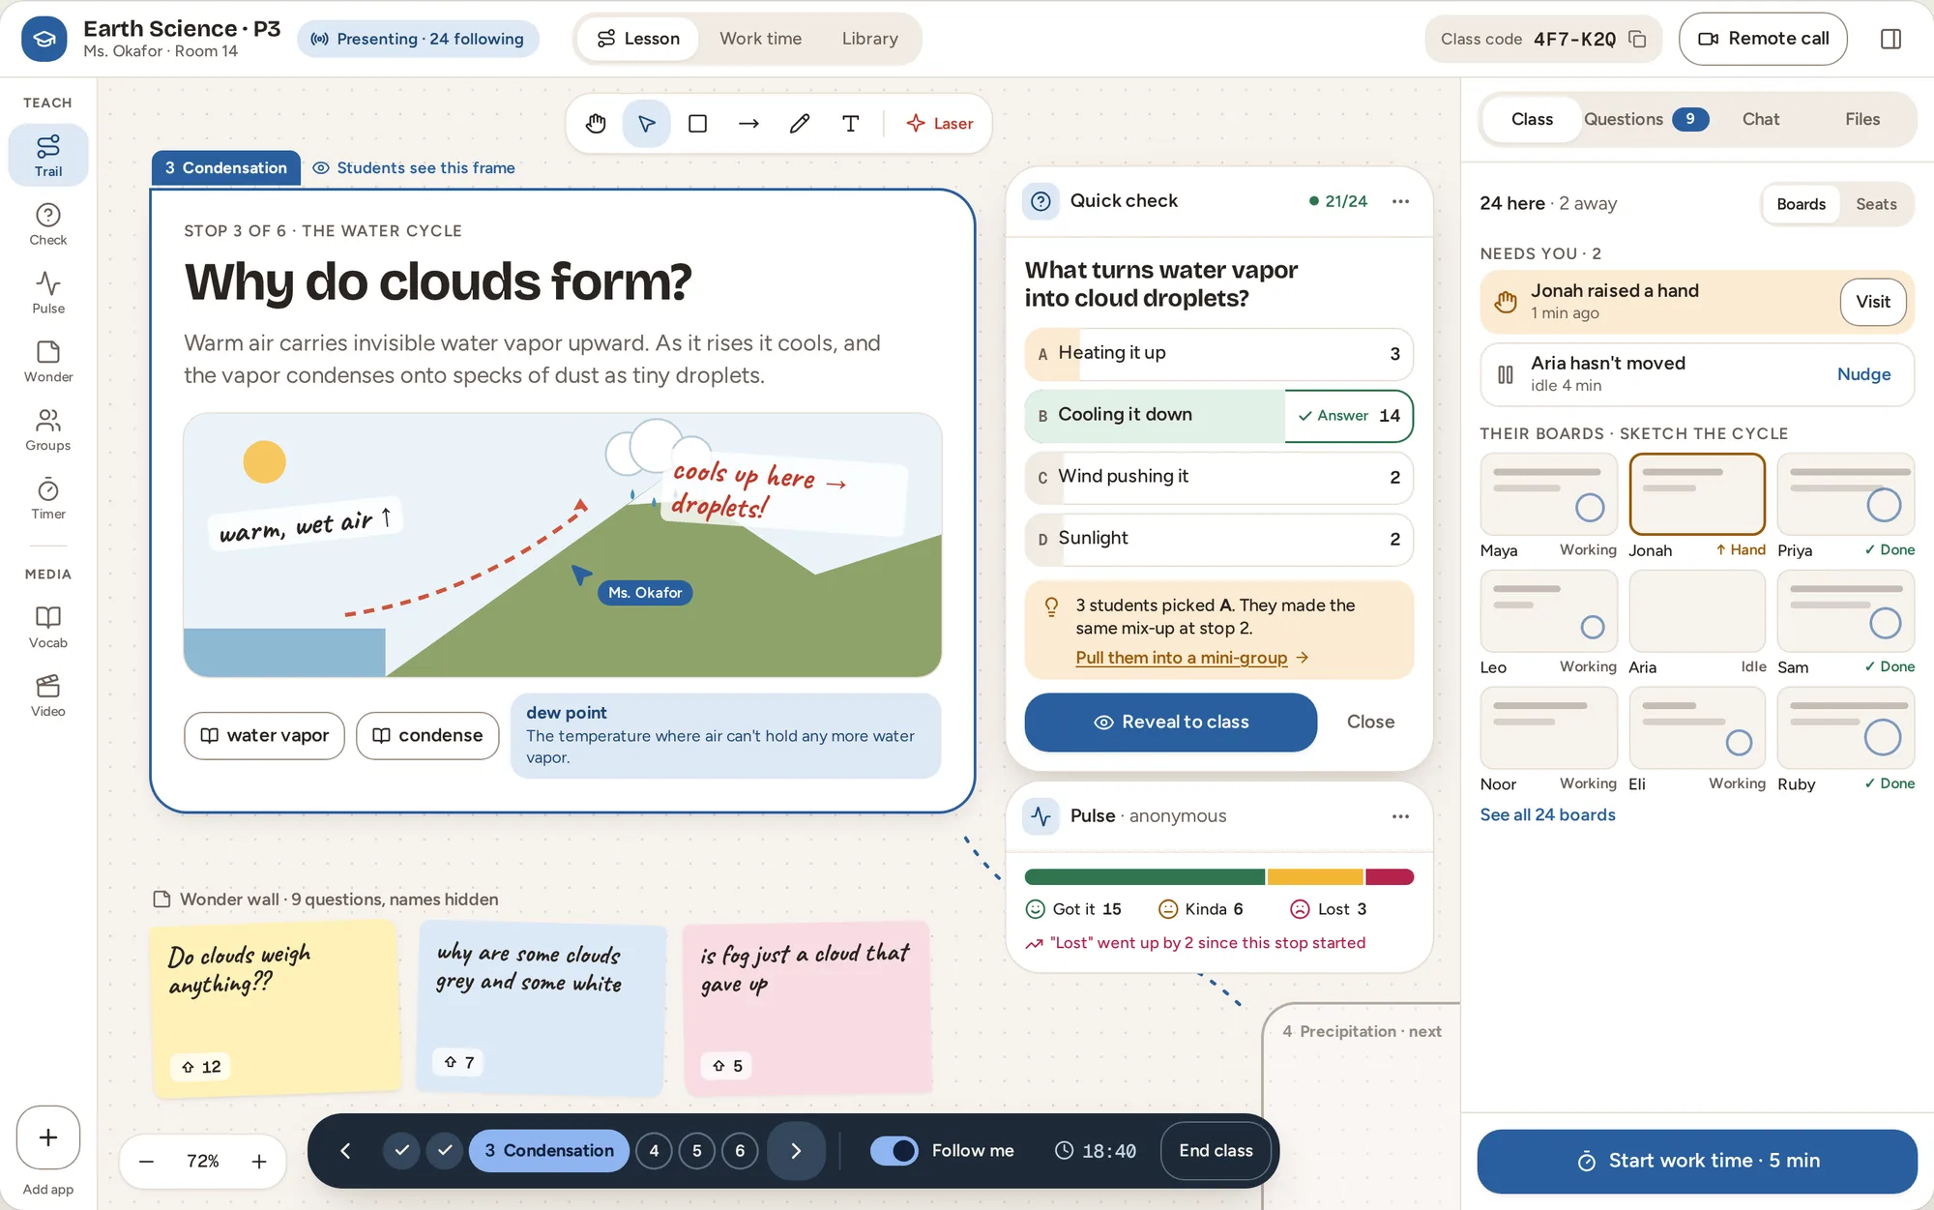Screen dimensions: 1934x1210
Task: Collapse the right side panel
Action: (x=1890, y=39)
